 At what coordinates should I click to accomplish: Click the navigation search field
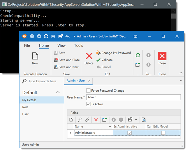click(42, 81)
